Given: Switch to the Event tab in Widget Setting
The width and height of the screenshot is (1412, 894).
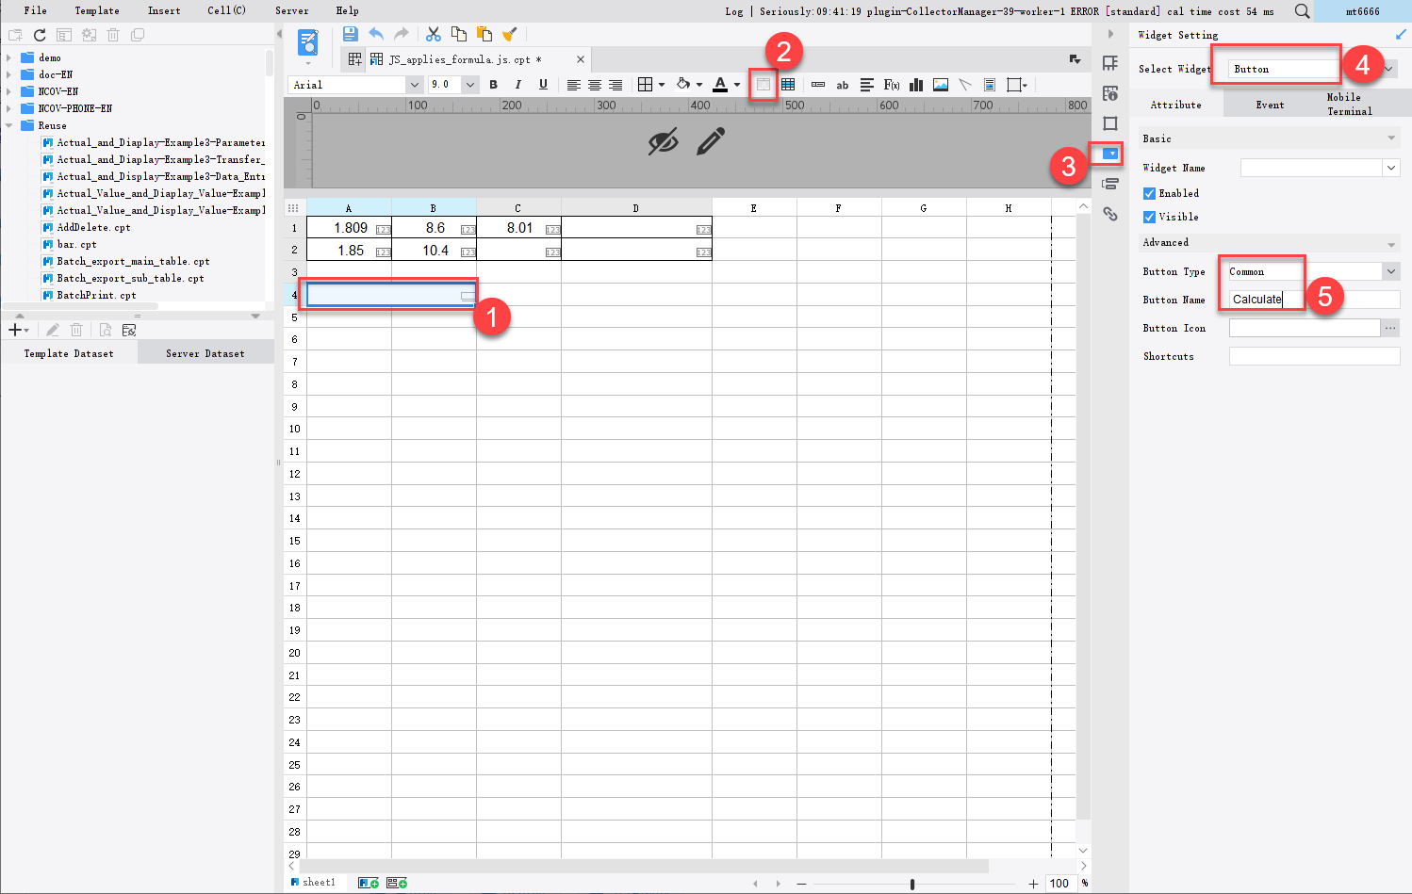Looking at the screenshot, I should [1270, 105].
